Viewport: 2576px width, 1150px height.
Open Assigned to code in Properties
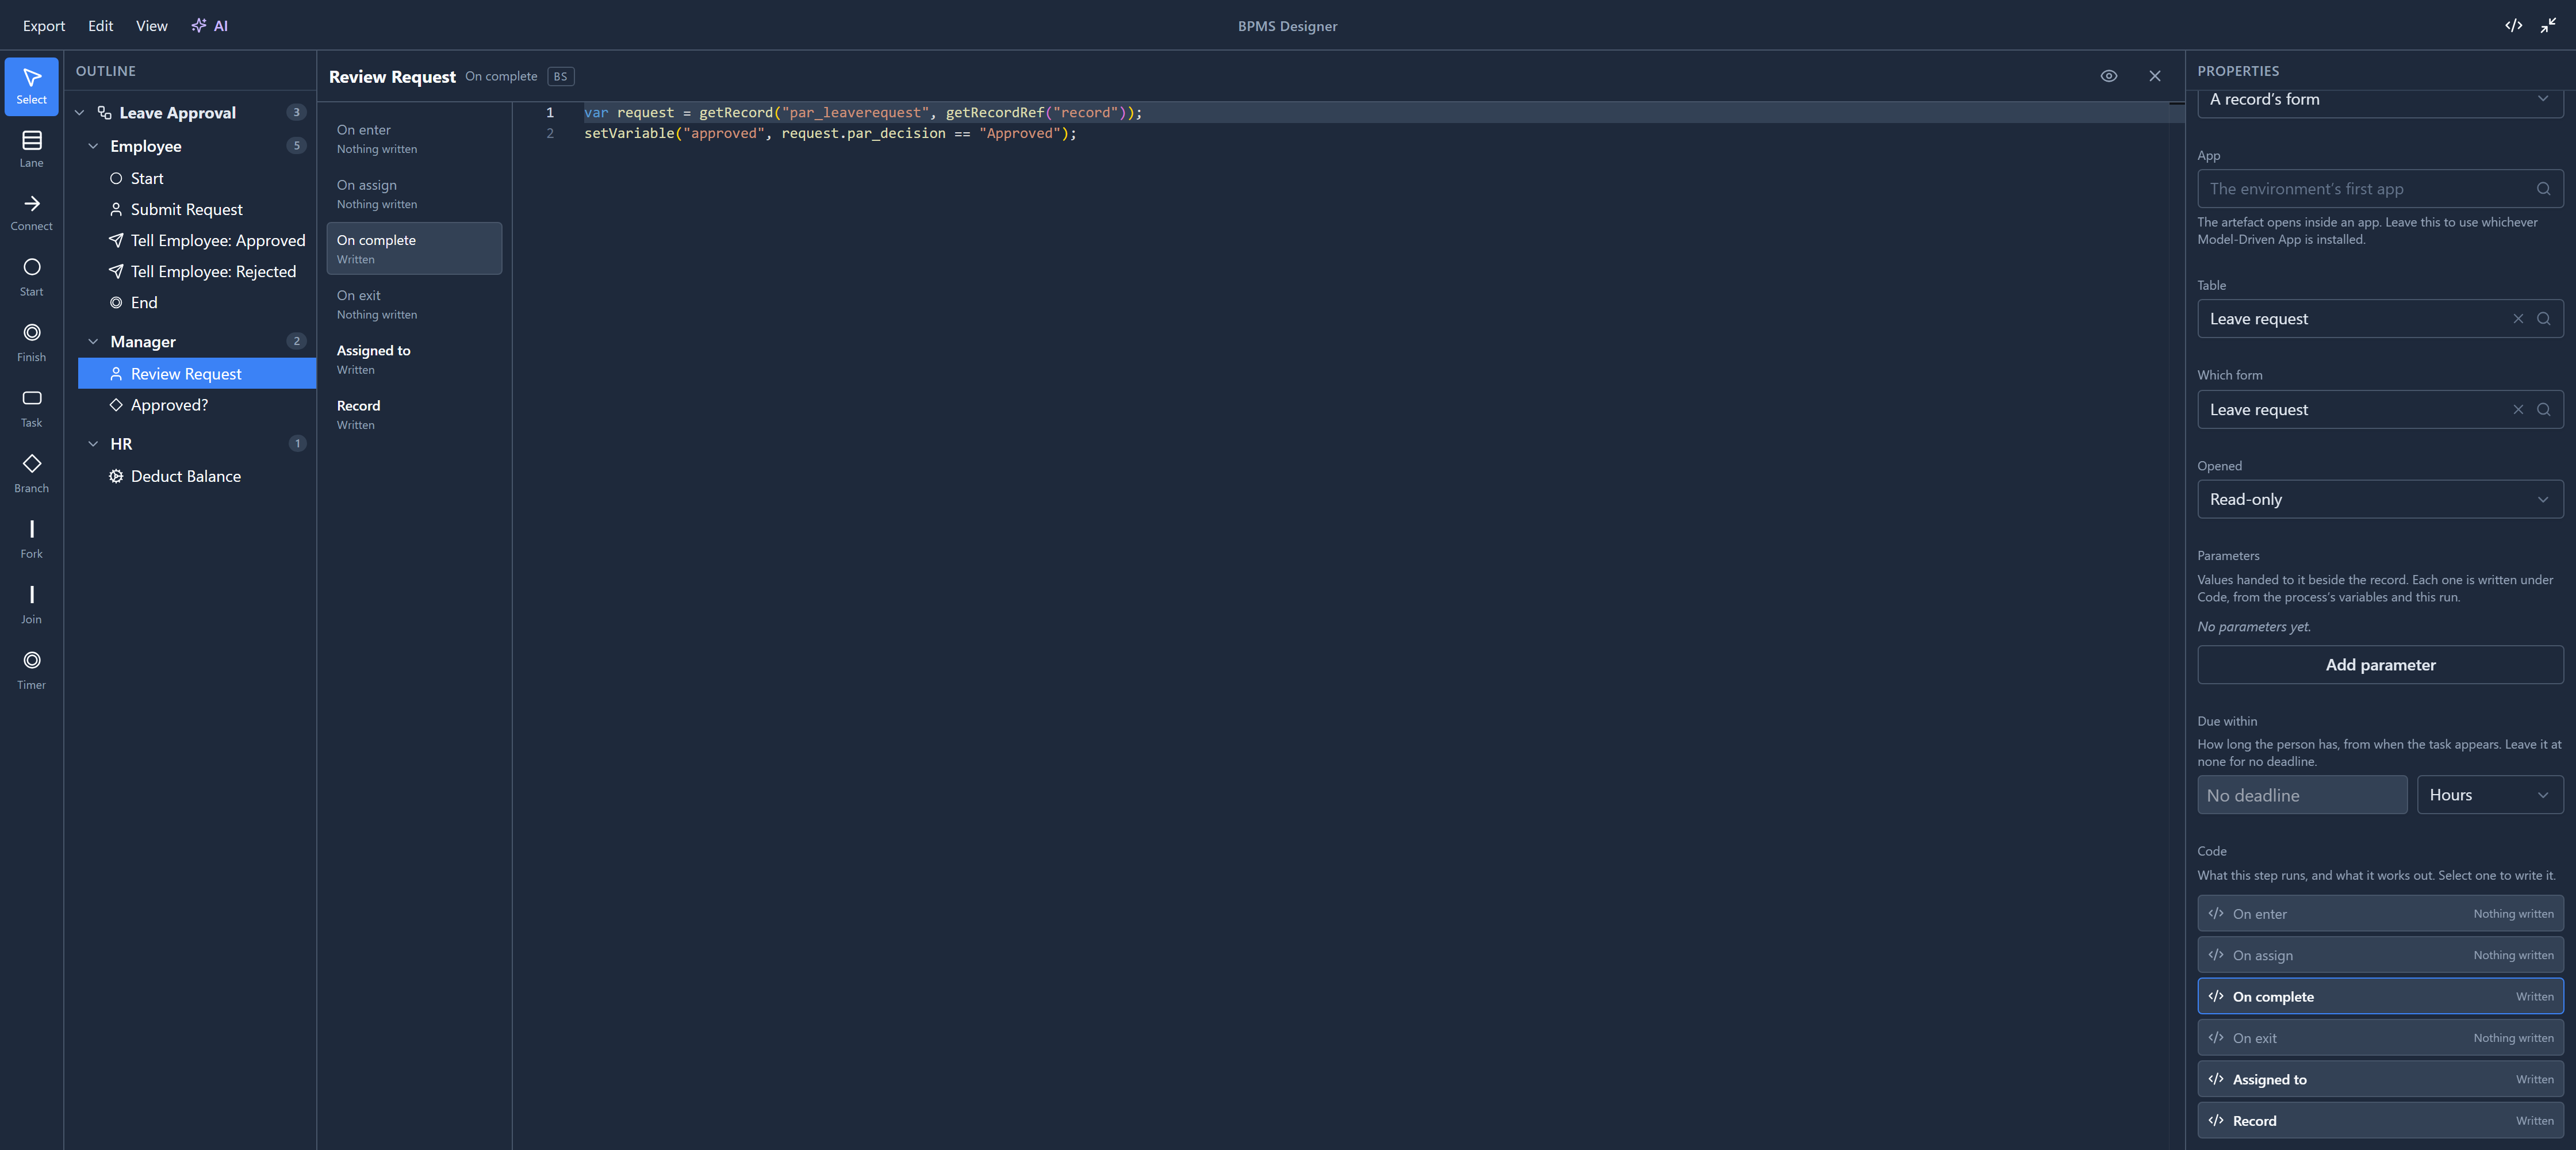[2379, 1079]
